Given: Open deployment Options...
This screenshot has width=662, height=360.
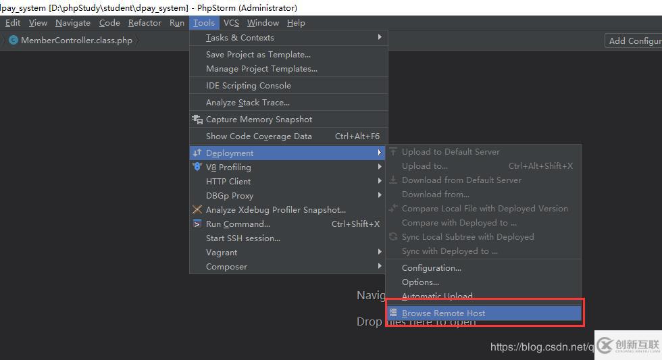Looking at the screenshot, I should point(484,282).
